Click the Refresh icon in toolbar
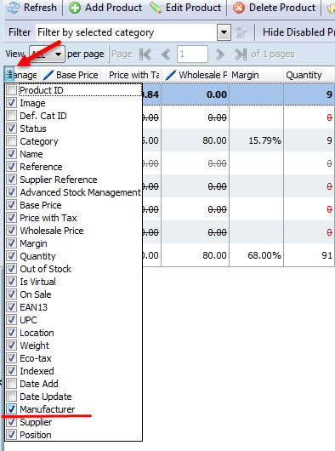335x451 pixels. point(14,8)
